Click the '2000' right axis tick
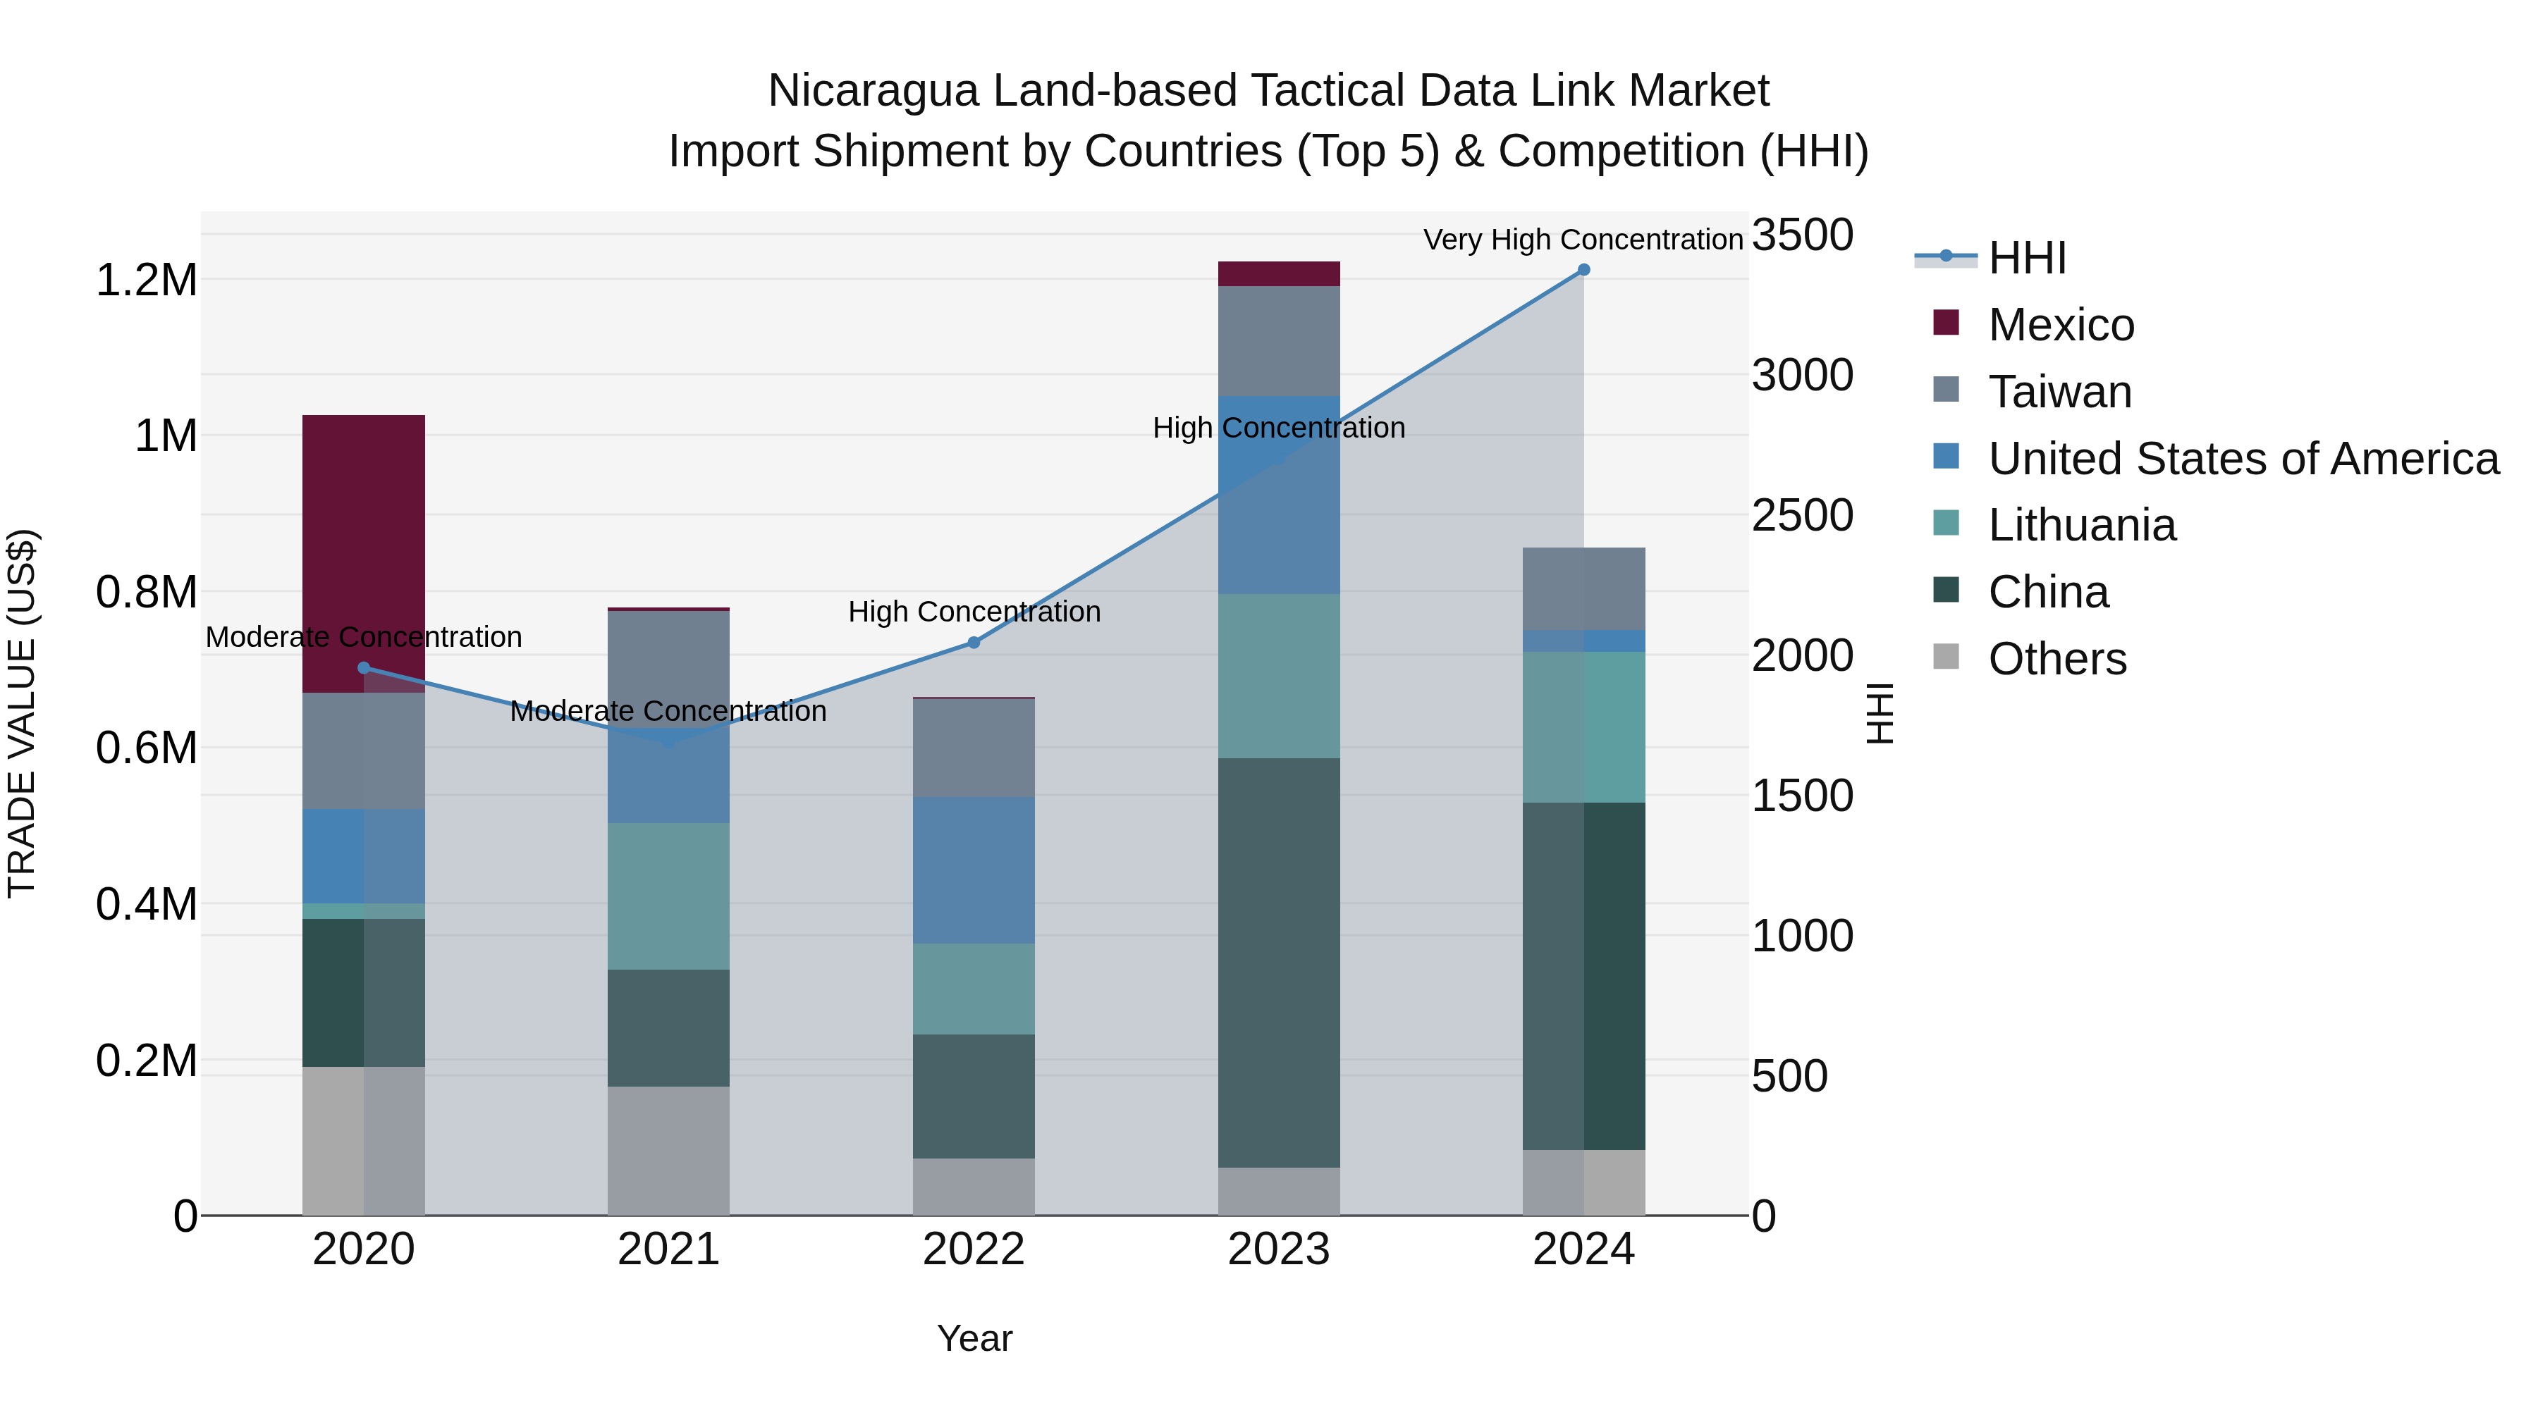Screen dimensions: 2538x1427 [1803, 656]
